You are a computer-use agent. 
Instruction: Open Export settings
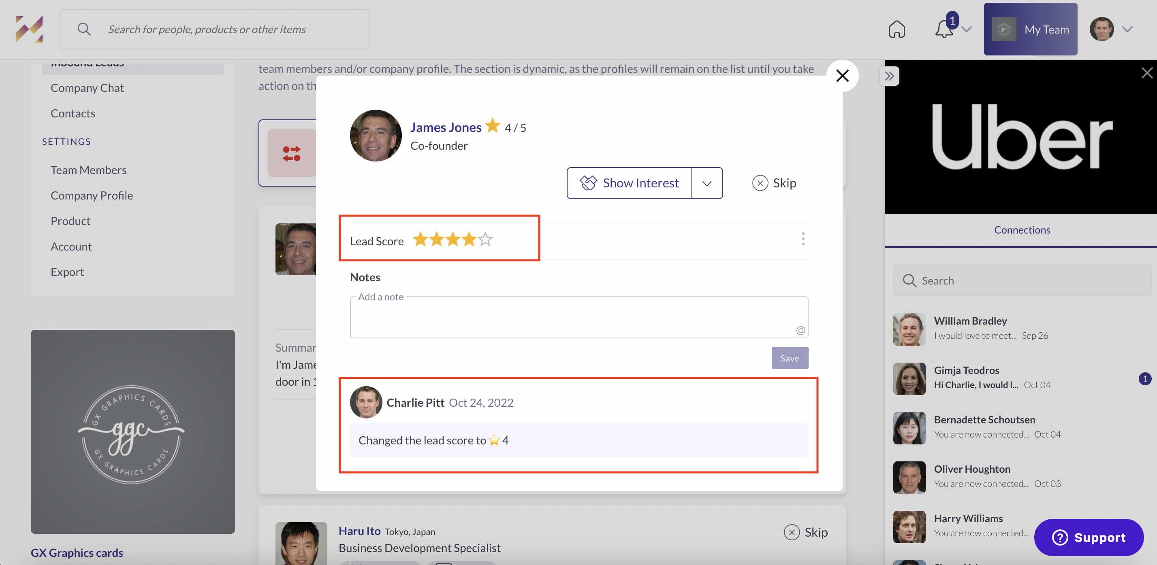pyautogui.click(x=67, y=272)
